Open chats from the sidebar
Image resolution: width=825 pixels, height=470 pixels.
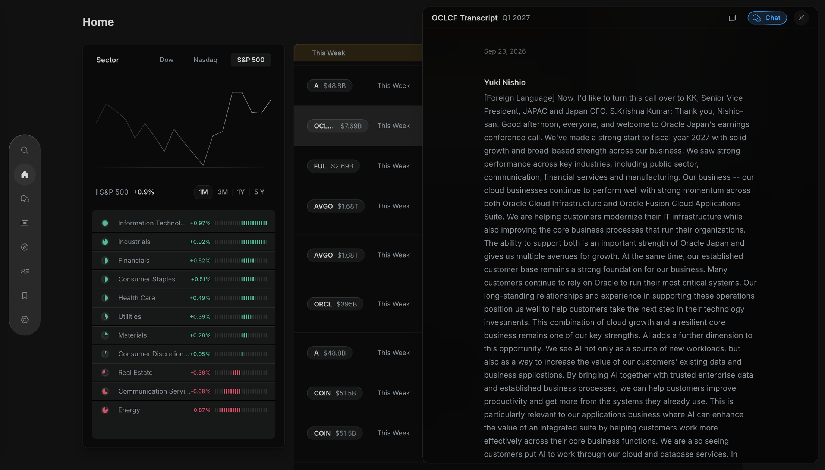(25, 199)
